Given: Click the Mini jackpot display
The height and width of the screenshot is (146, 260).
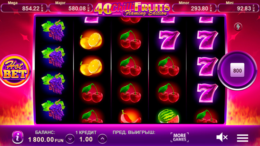Looking at the screenshot, I should click(x=239, y=8).
